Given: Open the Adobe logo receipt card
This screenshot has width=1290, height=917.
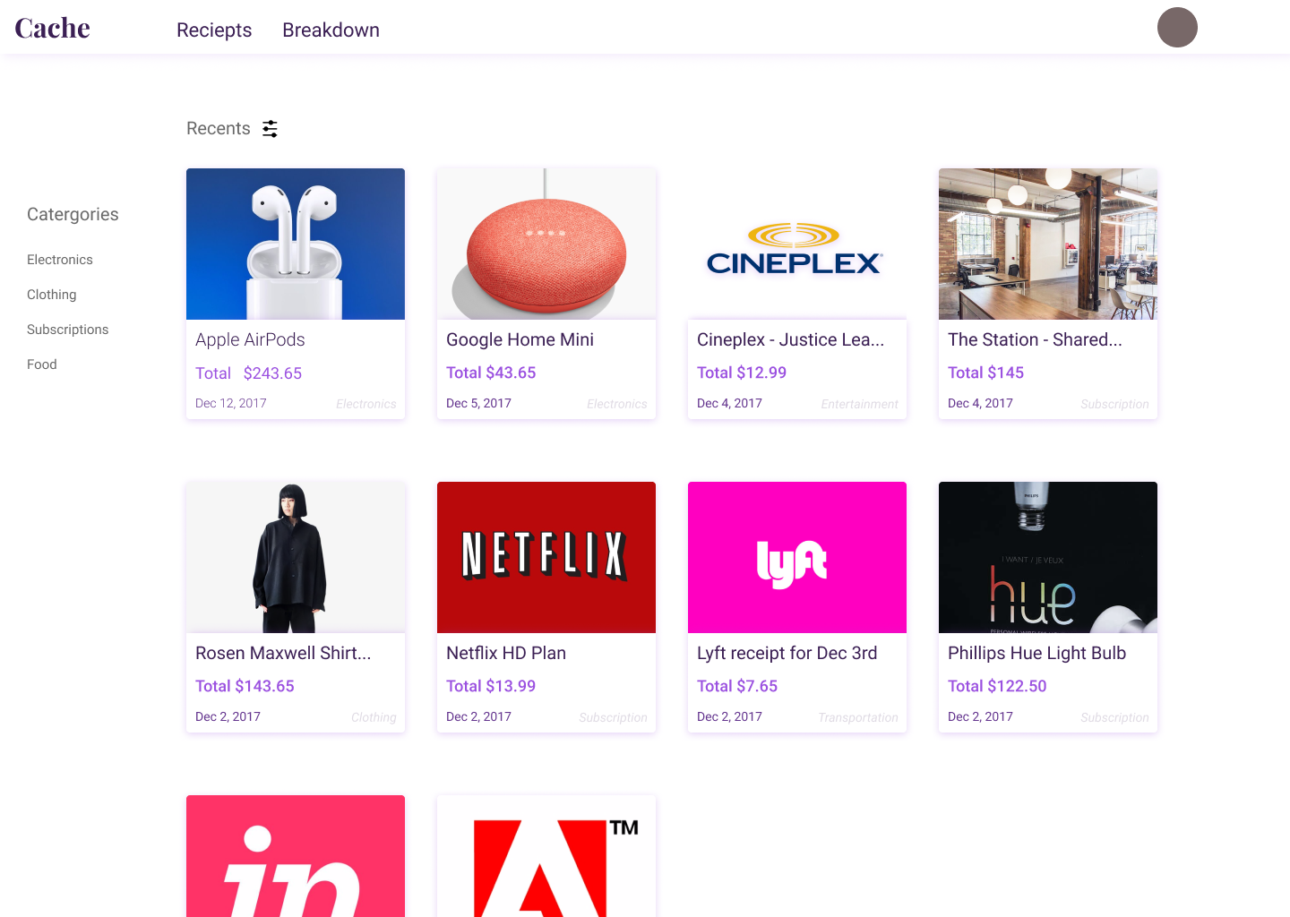Looking at the screenshot, I should [x=546, y=856].
